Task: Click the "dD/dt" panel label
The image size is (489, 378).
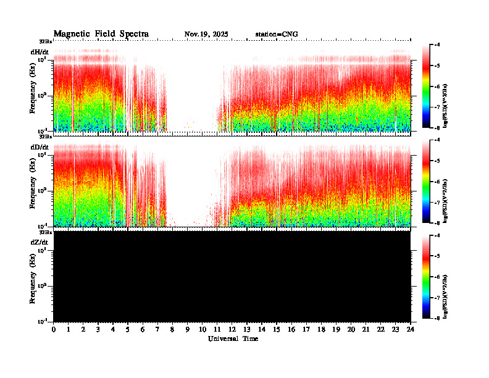Action: click(40, 147)
